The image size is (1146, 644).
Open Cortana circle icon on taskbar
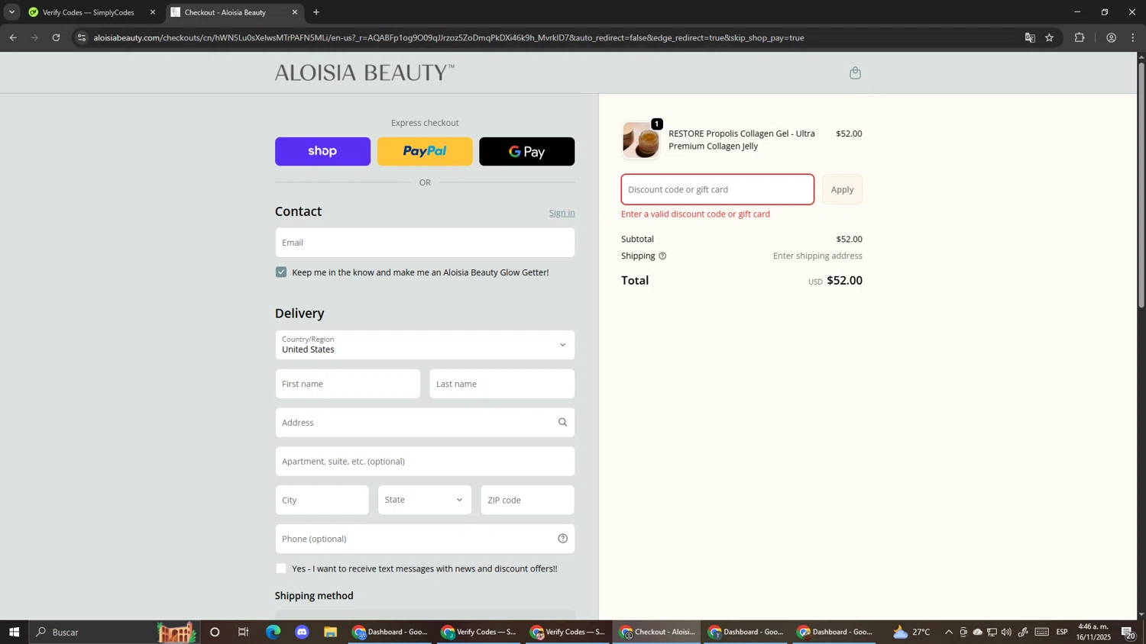pos(215,632)
